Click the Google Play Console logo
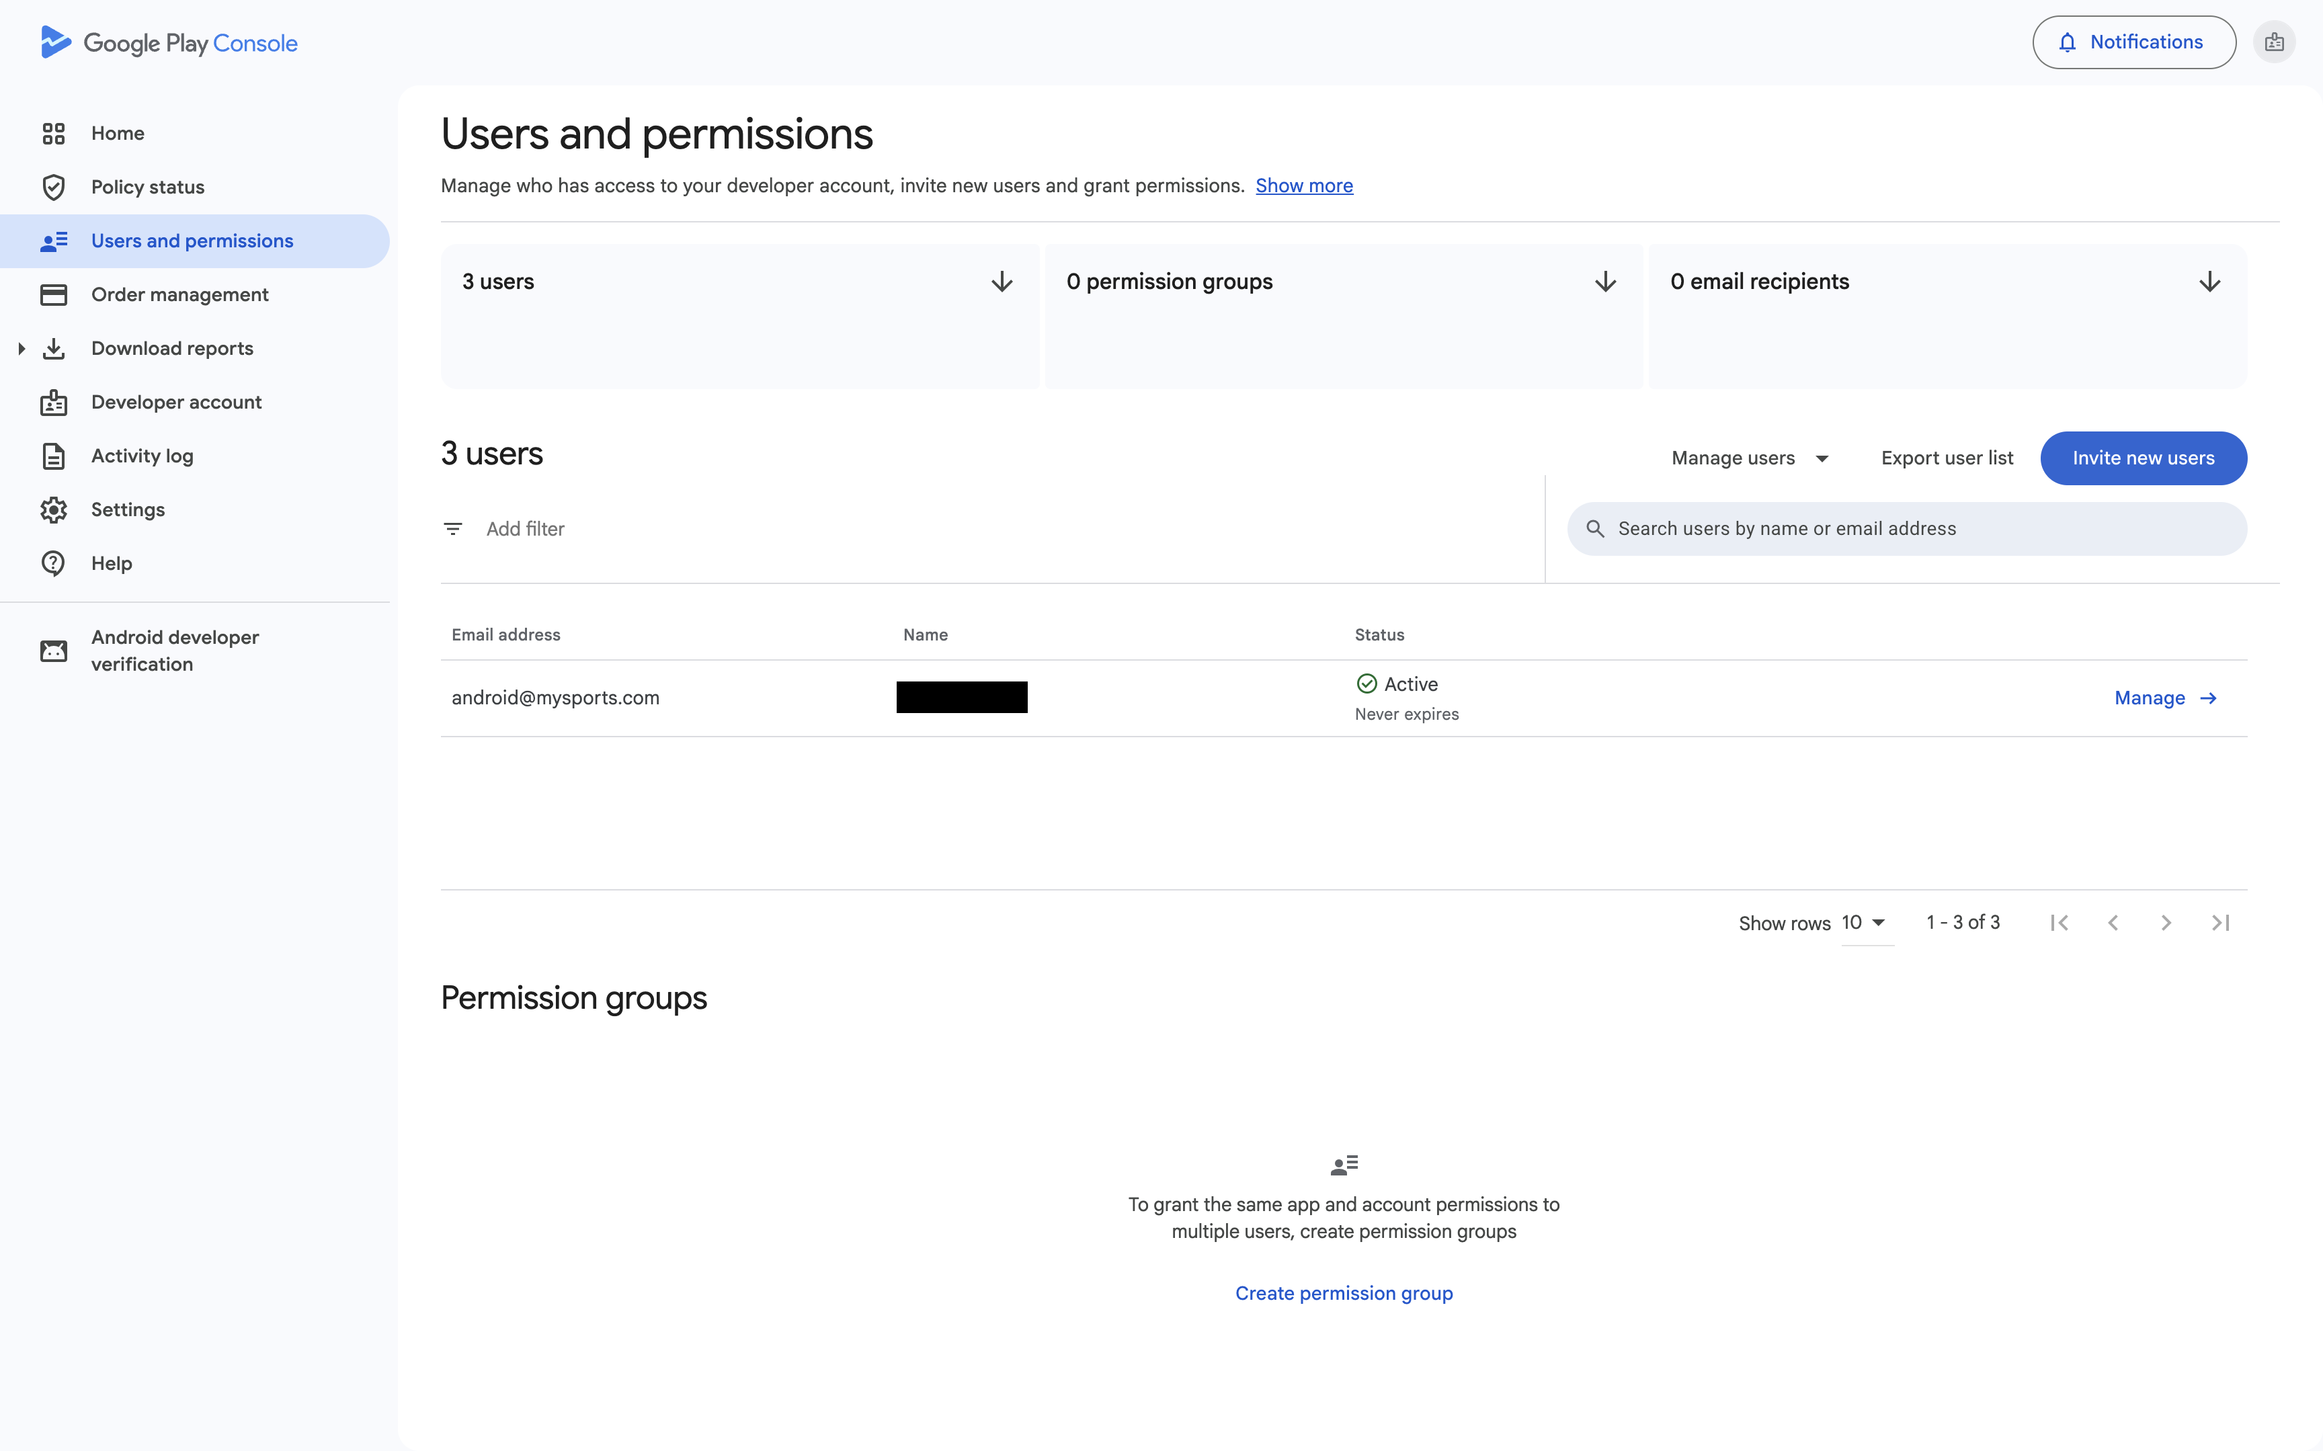This screenshot has width=2323, height=1451. [169, 42]
